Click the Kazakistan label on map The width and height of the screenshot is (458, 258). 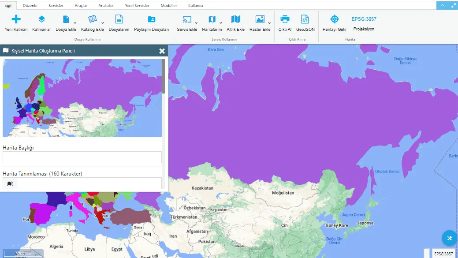coord(202,188)
